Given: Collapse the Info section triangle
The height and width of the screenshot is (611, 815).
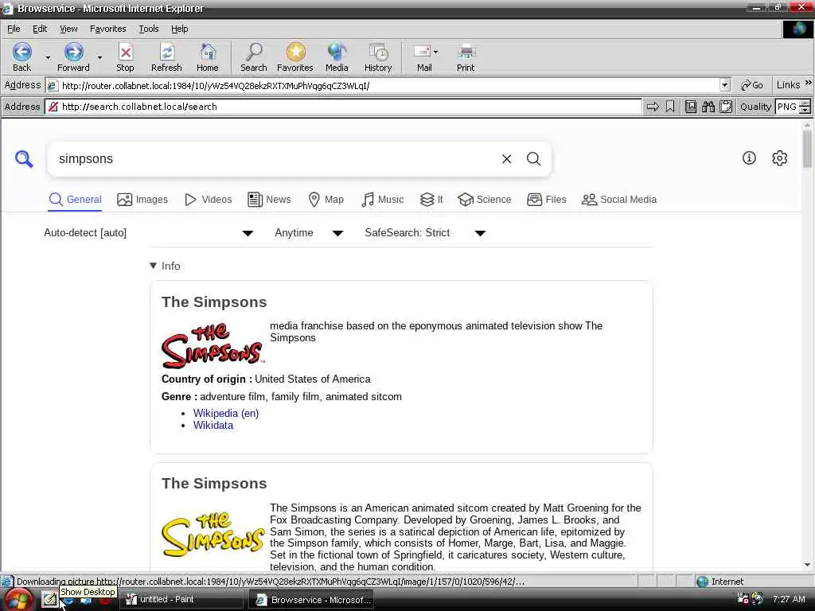Looking at the screenshot, I should tap(153, 266).
